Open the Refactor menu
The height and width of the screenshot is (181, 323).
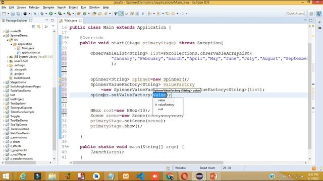[34, 8]
